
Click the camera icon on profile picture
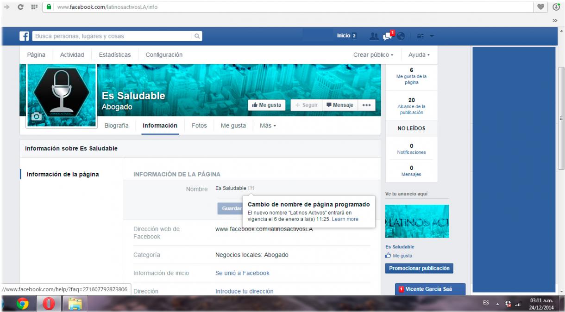click(37, 117)
